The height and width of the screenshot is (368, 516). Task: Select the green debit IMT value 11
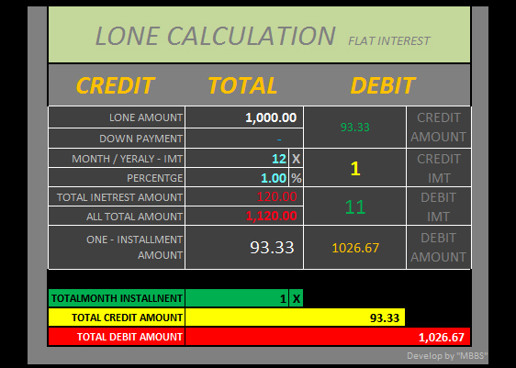tap(354, 206)
